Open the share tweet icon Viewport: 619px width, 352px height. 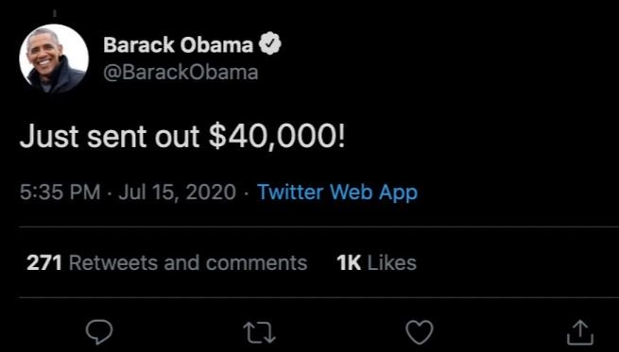pyautogui.click(x=580, y=332)
